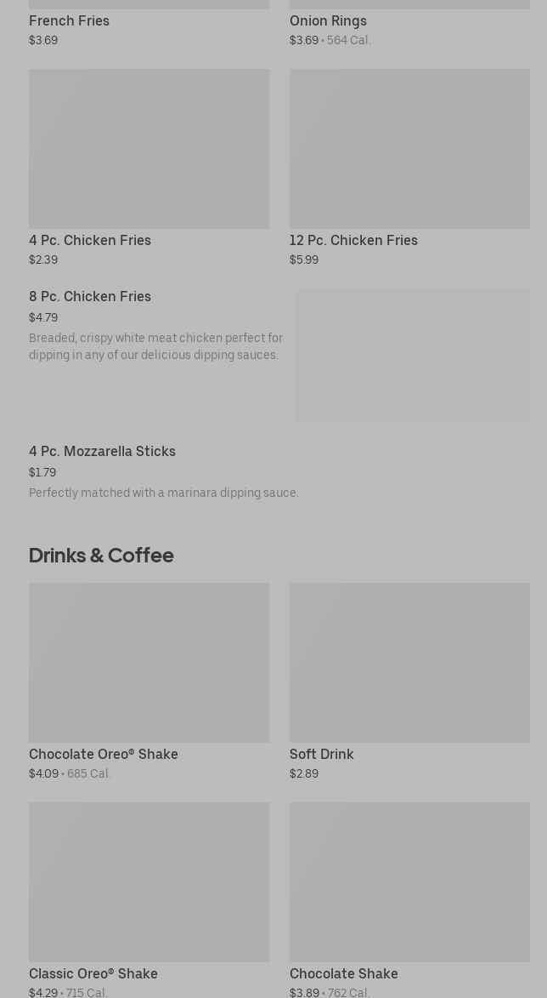547x998 pixels.
Task: Click the 8 Pc. Chicken Fries thumbnail
Action: coord(413,356)
